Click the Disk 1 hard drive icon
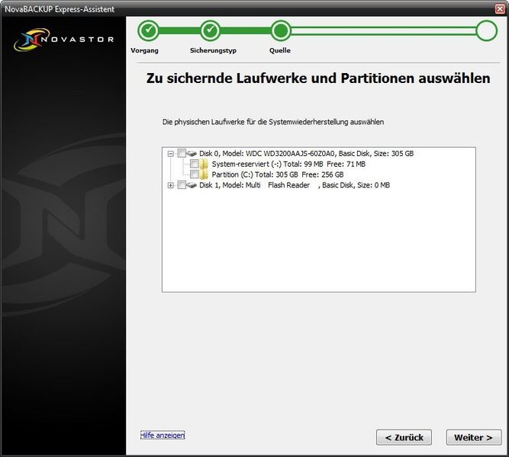Screen dimensions: 509x457 (x=192, y=185)
